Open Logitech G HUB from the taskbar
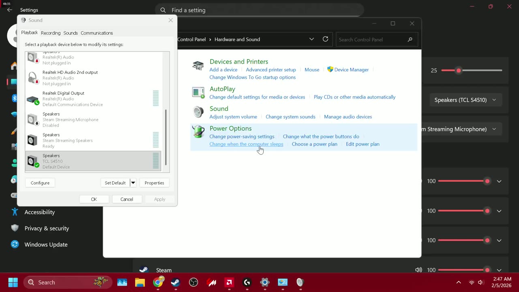Viewport: 519px width, 292px height. [x=247, y=282]
